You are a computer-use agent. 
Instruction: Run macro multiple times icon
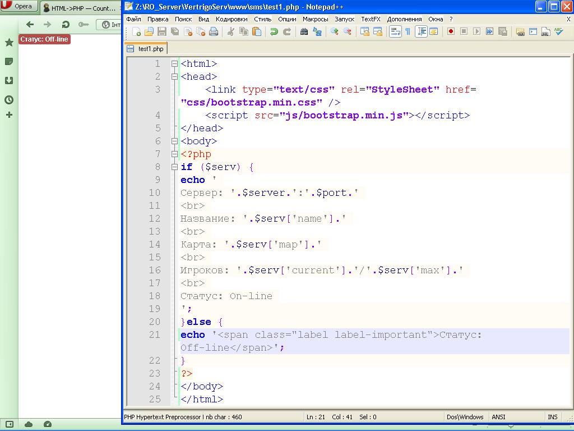[x=490, y=32]
